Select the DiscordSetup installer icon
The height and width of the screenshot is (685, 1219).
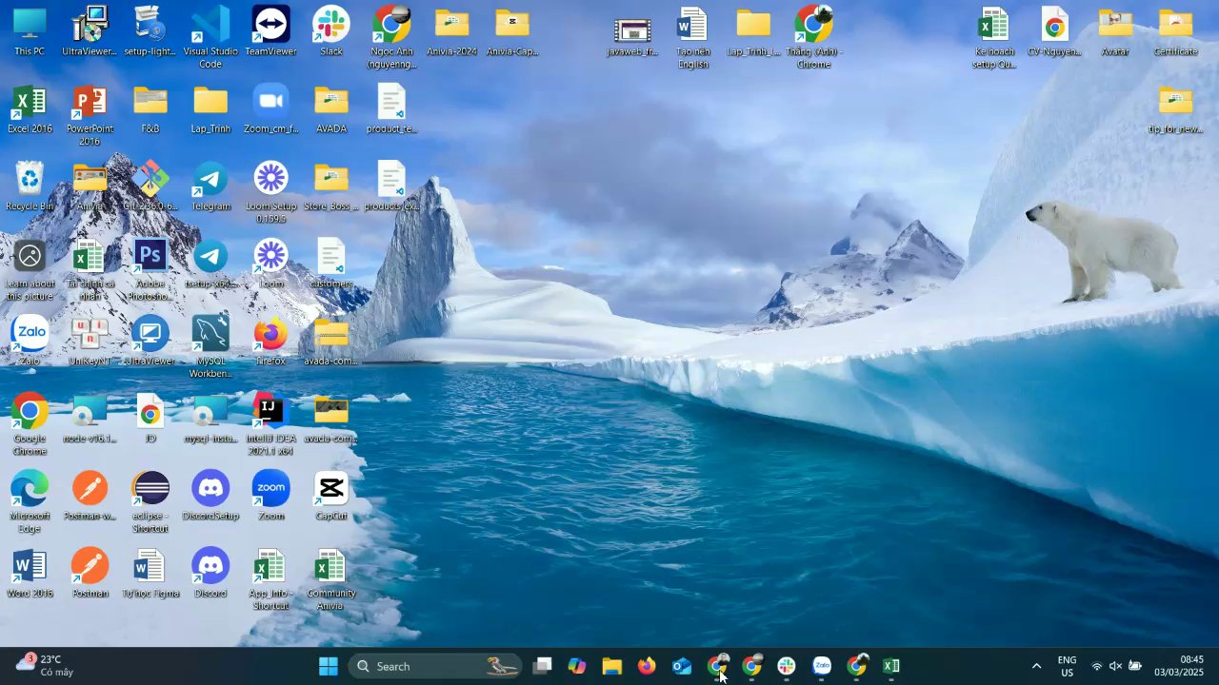click(x=210, y=495)
